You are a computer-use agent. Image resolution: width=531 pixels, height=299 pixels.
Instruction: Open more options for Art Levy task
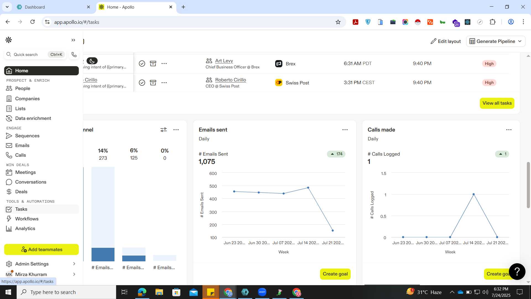coord(164,64)
